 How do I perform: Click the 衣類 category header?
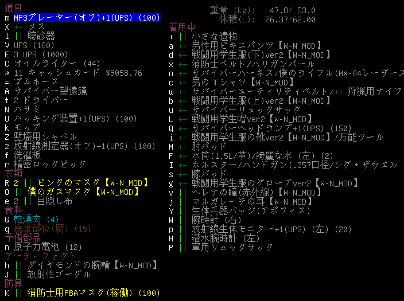click(x=13, y=174)
